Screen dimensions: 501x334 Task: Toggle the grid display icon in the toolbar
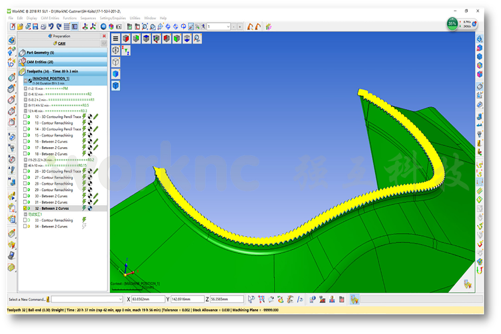(67, 26)
